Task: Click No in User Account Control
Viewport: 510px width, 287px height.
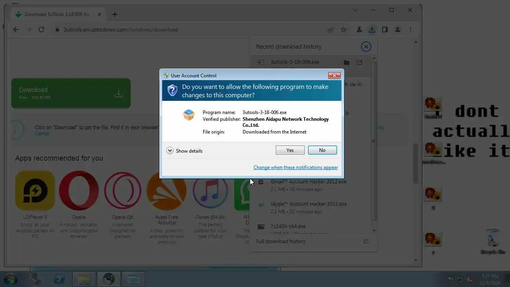Action: tap(322, 150)
